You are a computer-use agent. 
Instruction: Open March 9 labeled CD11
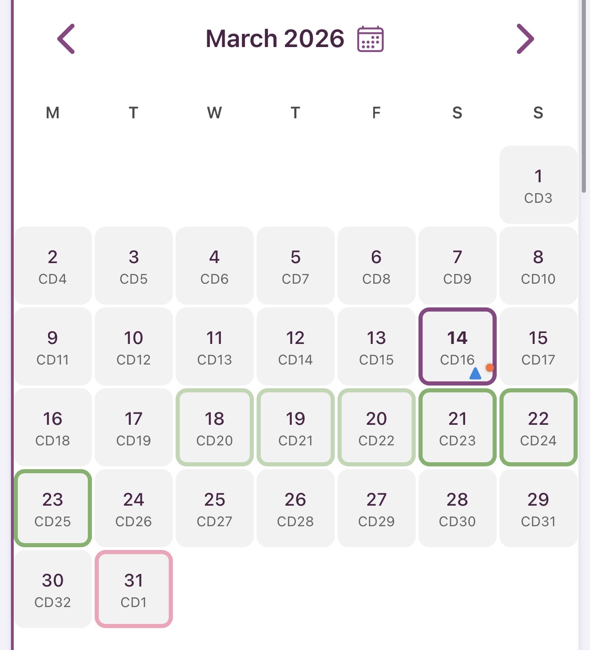tap(53, 346)
